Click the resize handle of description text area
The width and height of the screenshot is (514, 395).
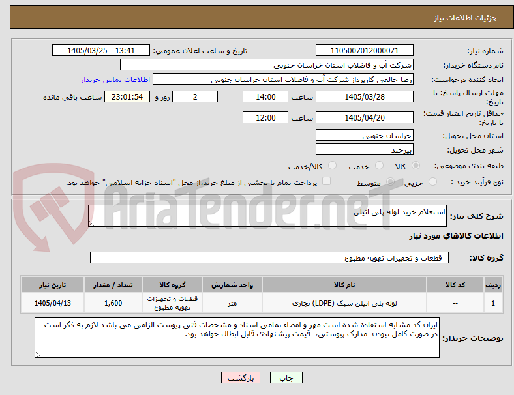tap(91, 224)
